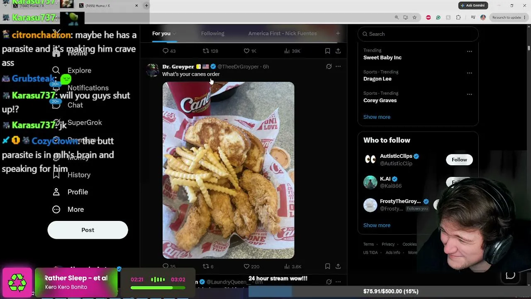This screenshot has width=531, height=299.
Task: Open the AdBlock Plus extension icon
Action: (428, 17)
